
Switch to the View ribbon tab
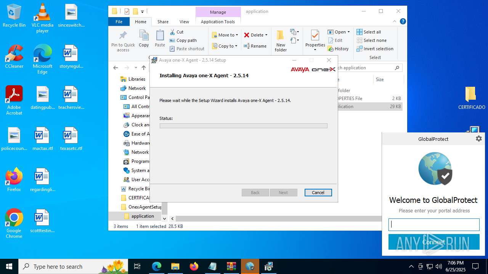point(184,22)
